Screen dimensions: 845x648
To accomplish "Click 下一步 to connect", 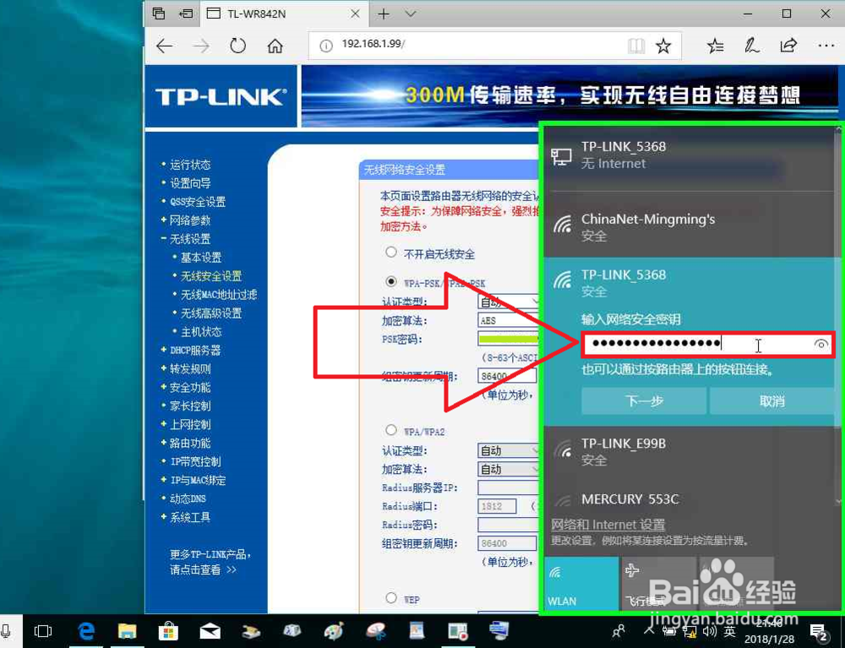I will click(644, 401).
